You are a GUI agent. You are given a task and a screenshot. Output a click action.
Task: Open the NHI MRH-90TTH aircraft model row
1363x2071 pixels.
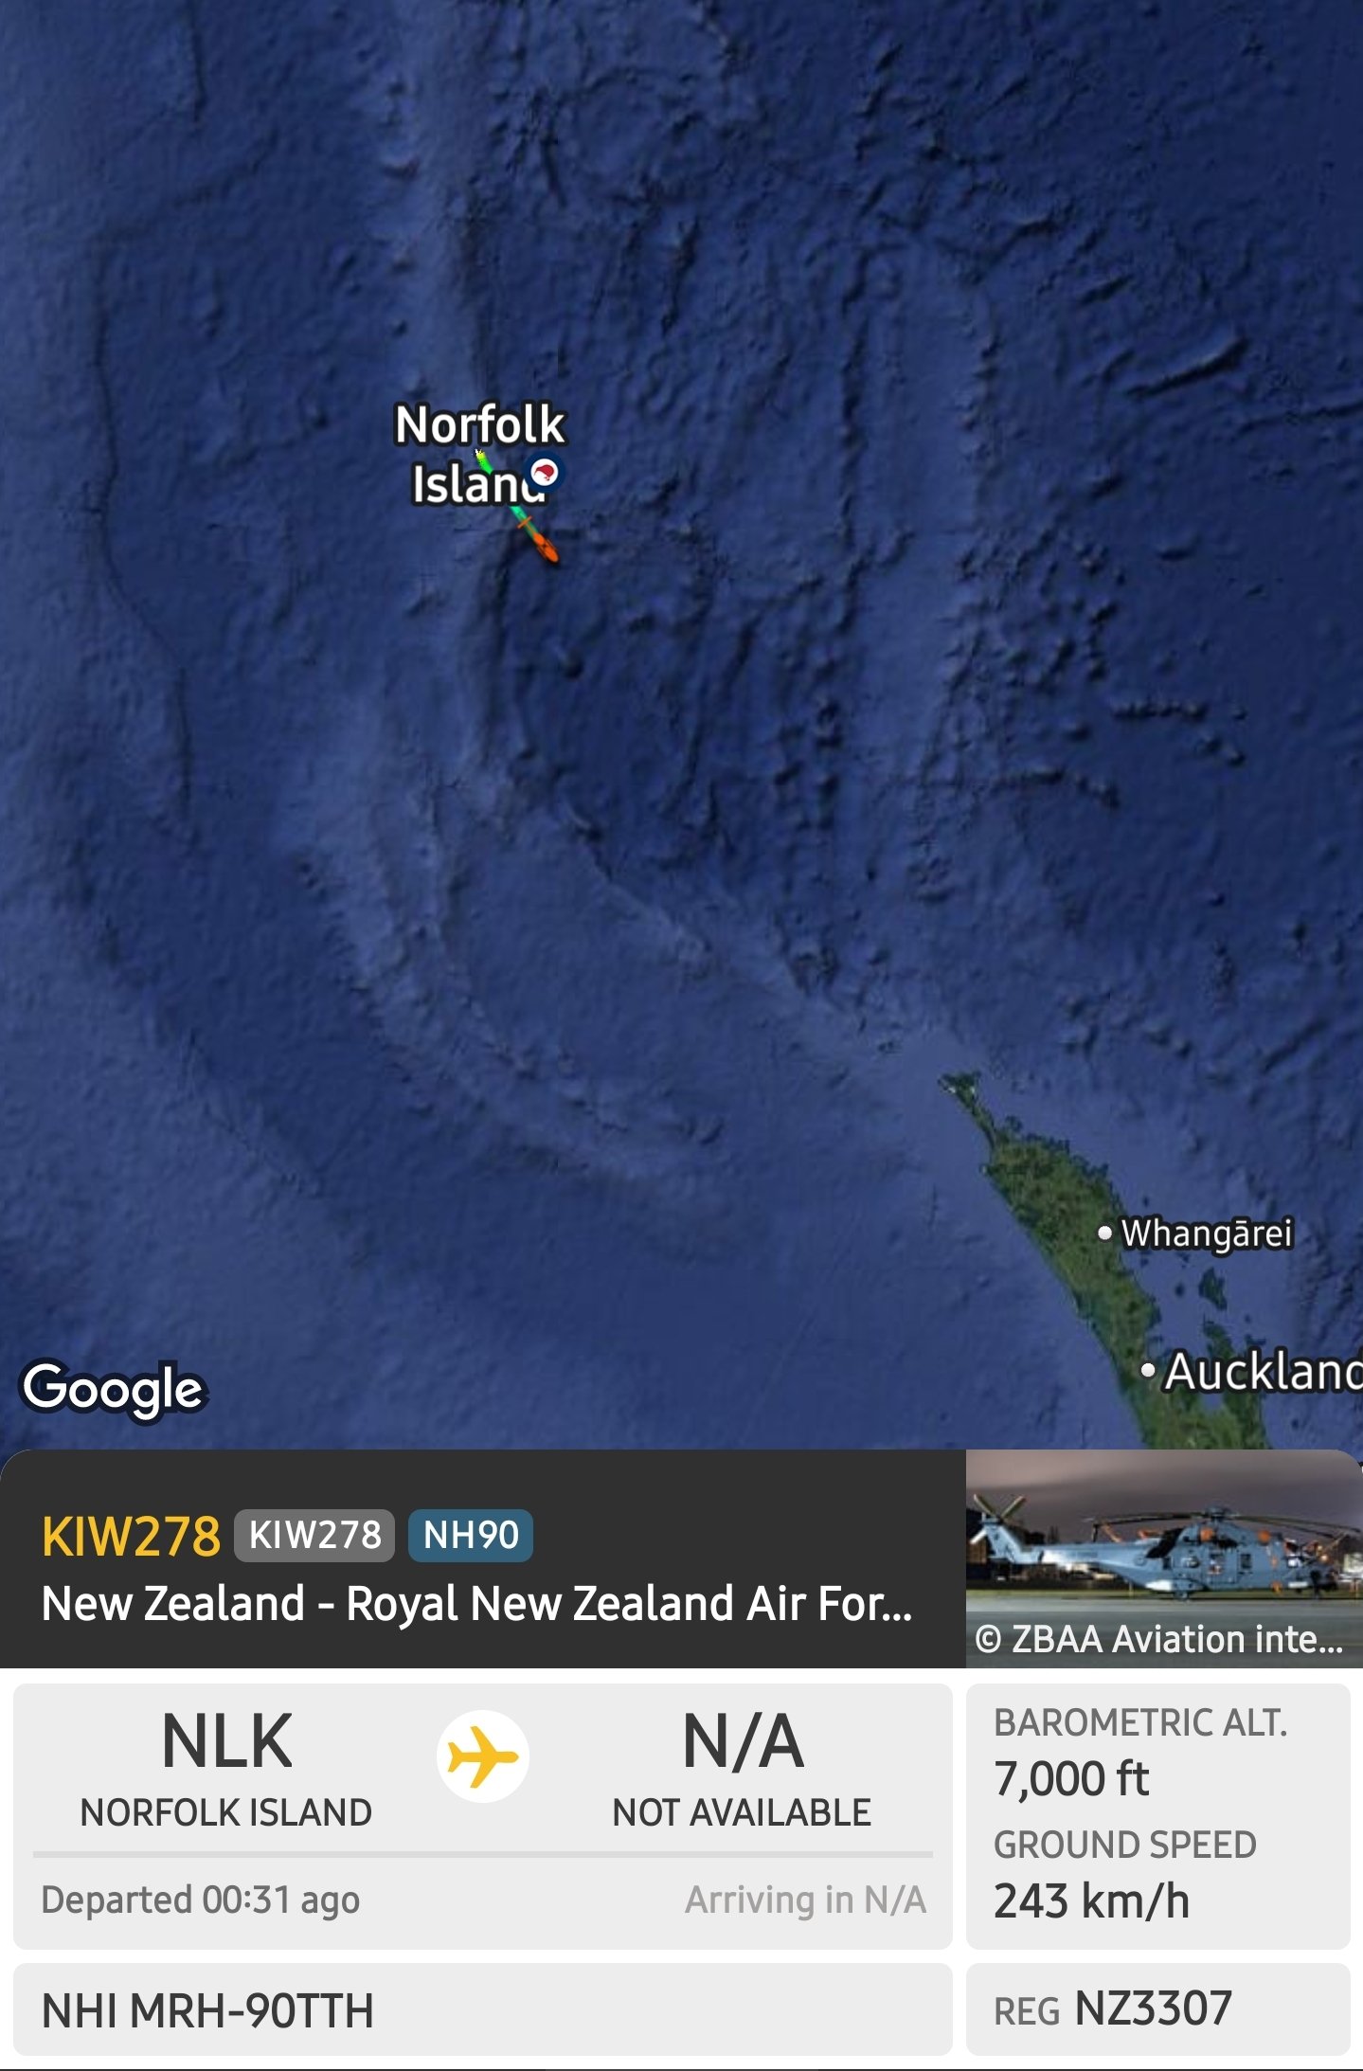(482, 2008)
